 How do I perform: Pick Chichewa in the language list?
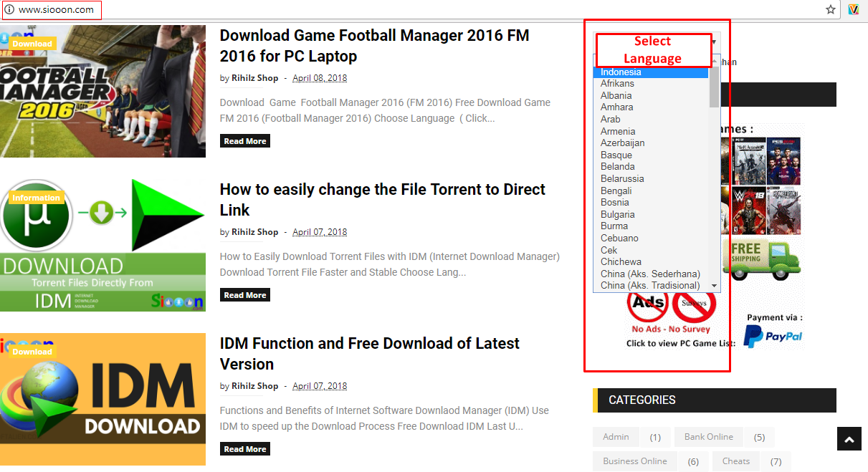[x=651, y=261]
